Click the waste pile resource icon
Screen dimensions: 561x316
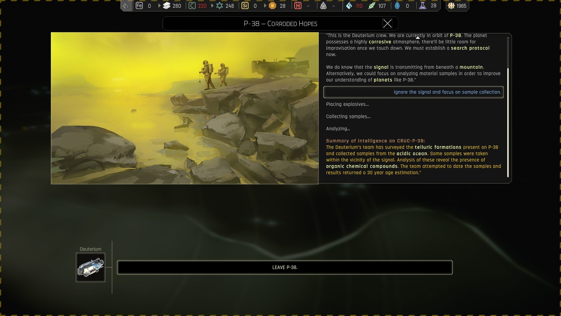pos(323,6)
